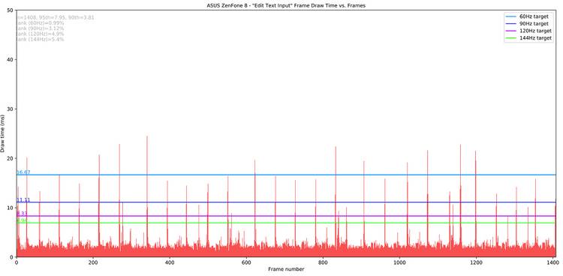This screenshot has width=563, height=276.
Task: Click the x-axis tick label '1200'
Action: 476,262
